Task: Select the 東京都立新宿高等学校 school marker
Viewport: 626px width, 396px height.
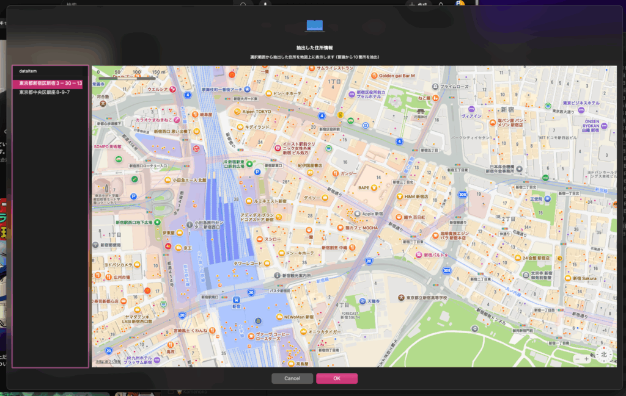Action: (401, 297)
